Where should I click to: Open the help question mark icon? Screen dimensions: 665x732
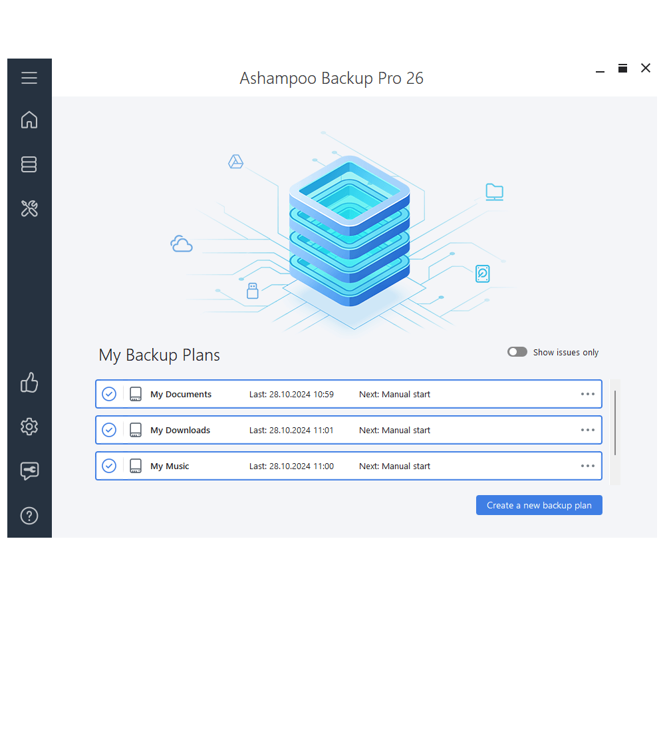tap(29, 516)
